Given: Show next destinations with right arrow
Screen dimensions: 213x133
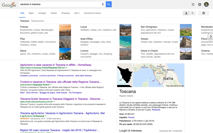Looking at the screenshot, I should (x=211, y=37).
